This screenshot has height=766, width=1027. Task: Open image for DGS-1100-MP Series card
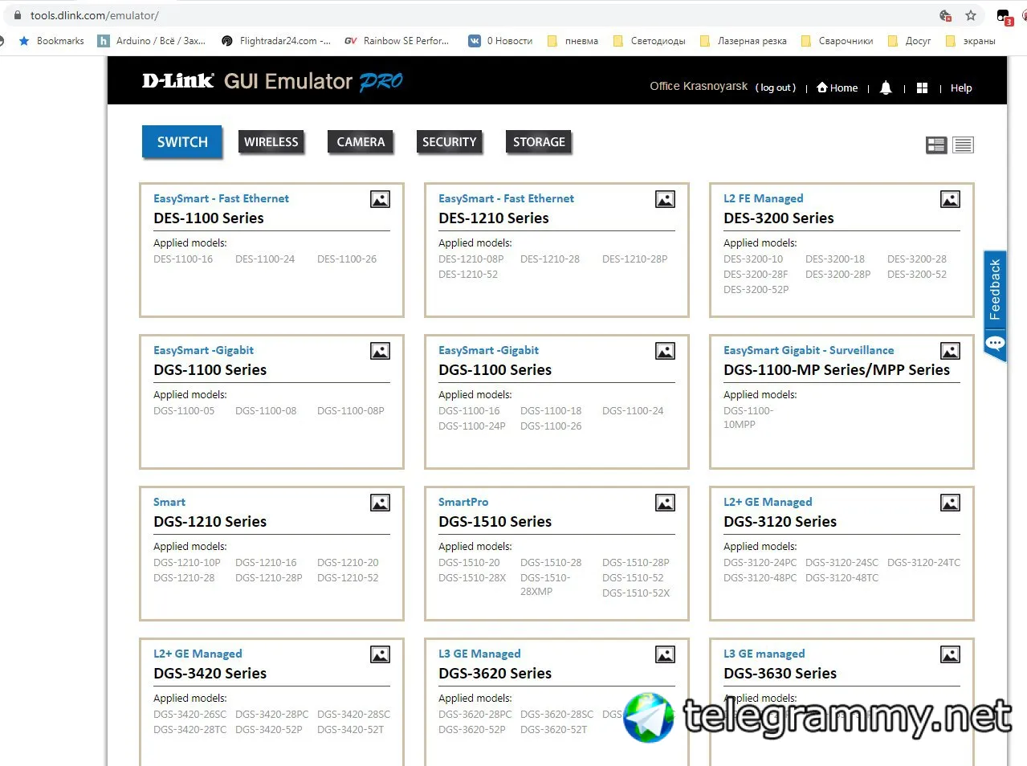(x=950, y=351)
